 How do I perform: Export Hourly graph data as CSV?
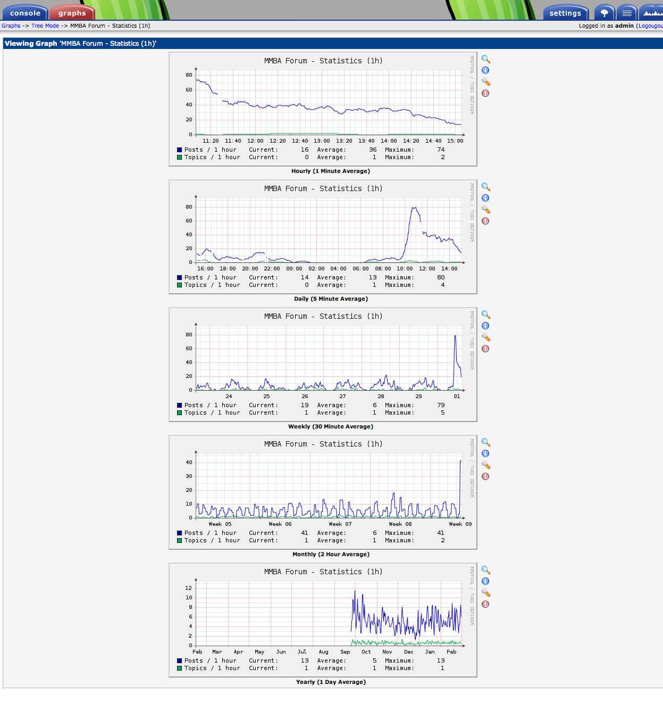tap(485, 70)
